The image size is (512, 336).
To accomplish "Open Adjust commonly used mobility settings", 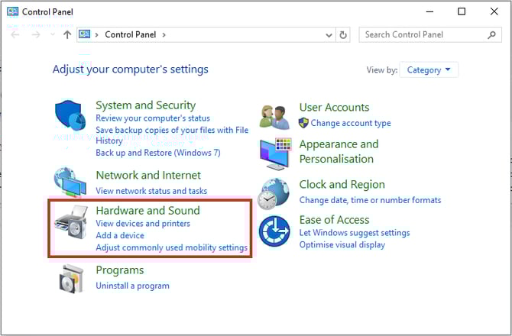I will 171,247.
